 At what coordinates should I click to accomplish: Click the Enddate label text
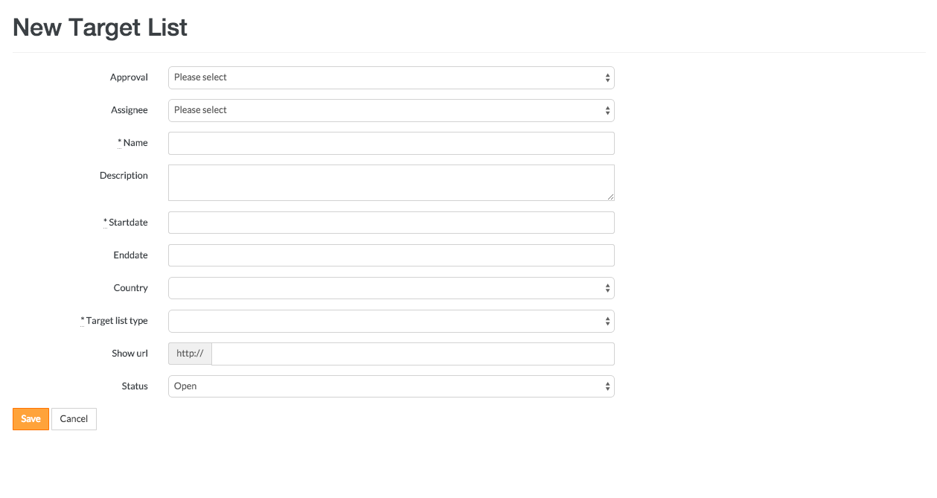pyautogui.click(x=130, y=255)
